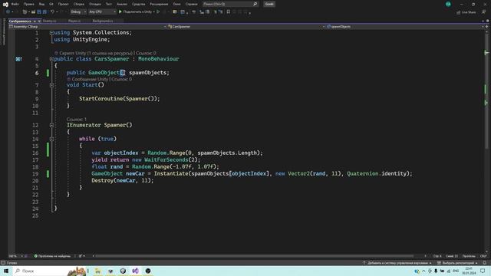Open the Справка menu
Image resolution: width=491 pixels, height=276 pixels.
(x=191, y=4)
